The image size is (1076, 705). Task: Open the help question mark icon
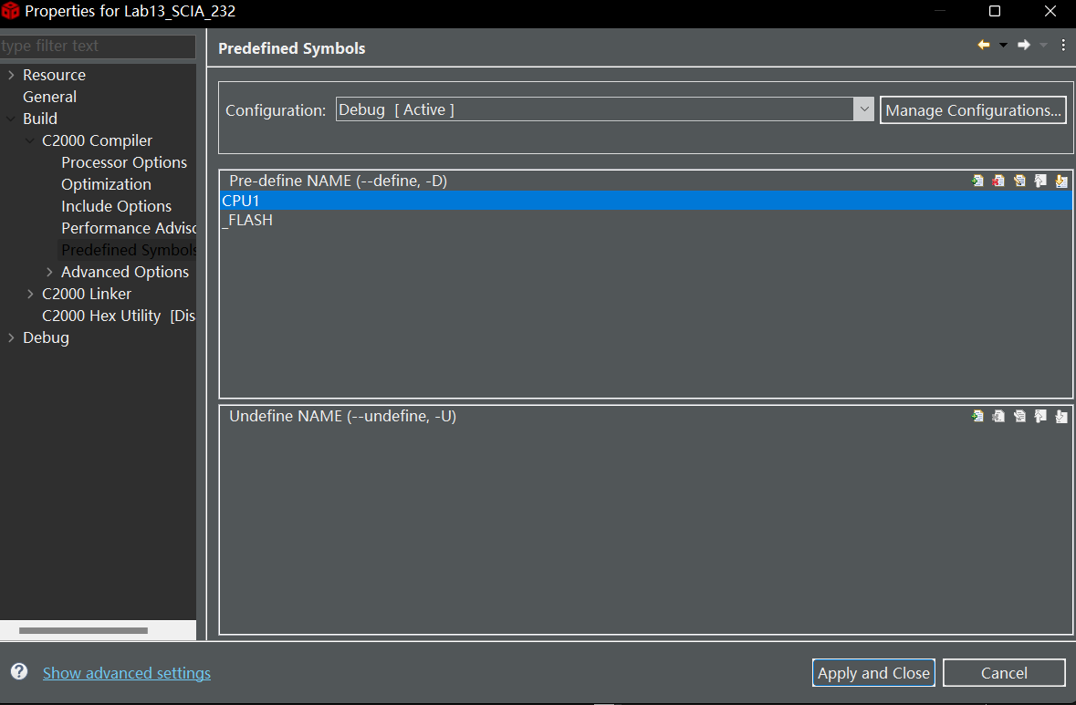click(18, 672)
